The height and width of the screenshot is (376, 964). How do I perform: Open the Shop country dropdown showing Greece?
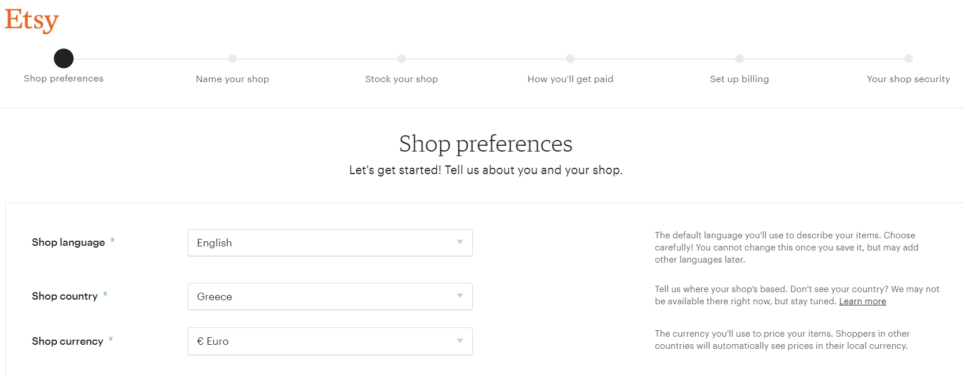tap(330, 296)
